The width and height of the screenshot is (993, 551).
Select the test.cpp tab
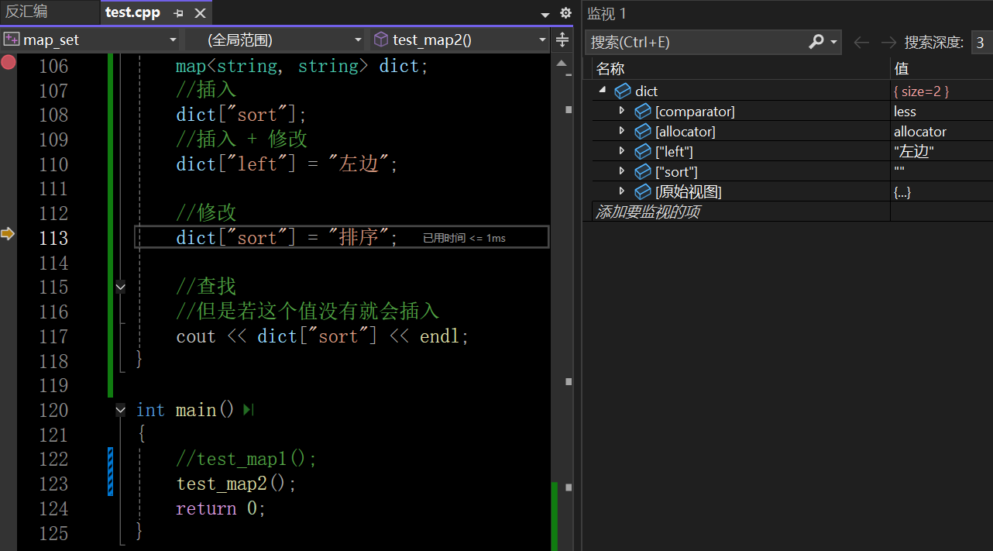(x=132, y=13)
